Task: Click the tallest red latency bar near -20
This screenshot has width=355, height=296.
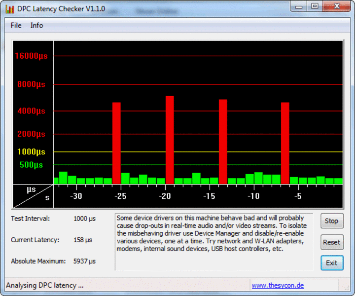Action: [170, 140]
